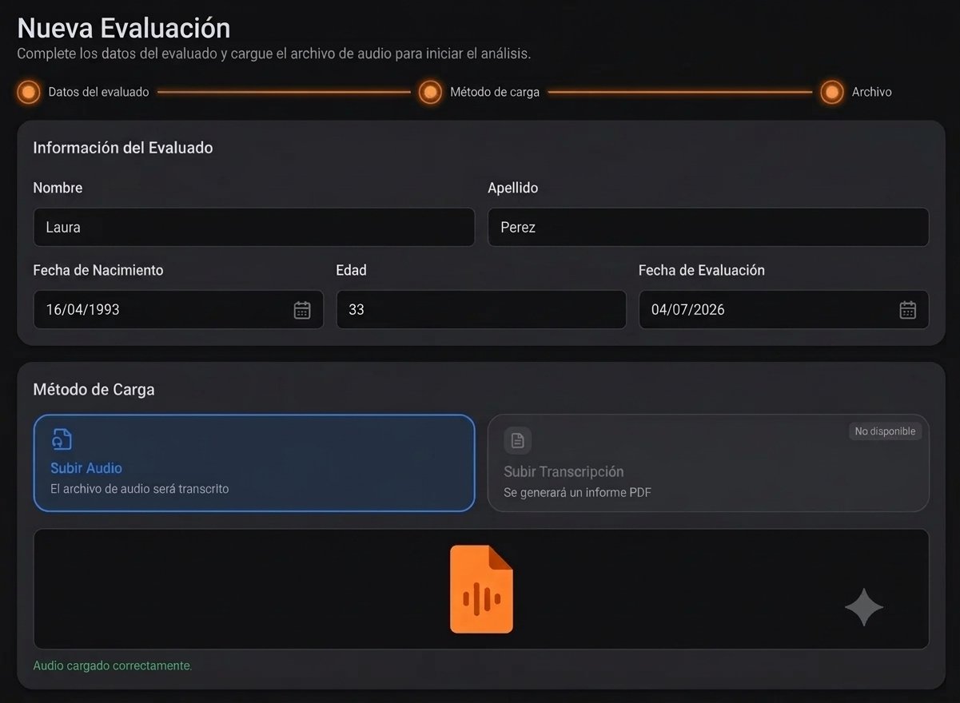The image size is (960, 703).
Task: Open the Fecha de Nacimiento calendar icon
Action: [302, 310]
